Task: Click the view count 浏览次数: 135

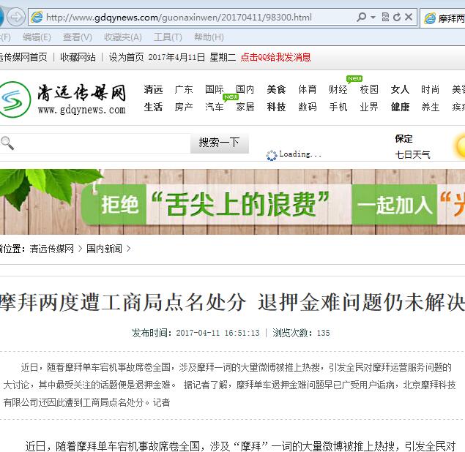Action: 301,333
